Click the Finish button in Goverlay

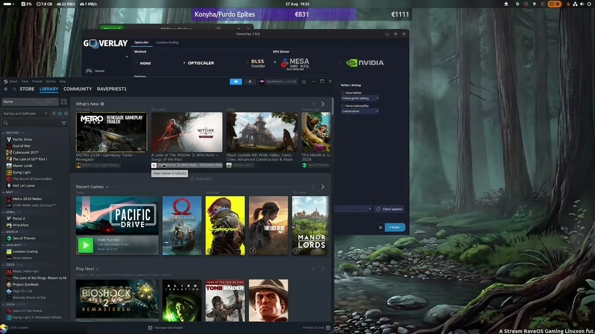(395, 227)
